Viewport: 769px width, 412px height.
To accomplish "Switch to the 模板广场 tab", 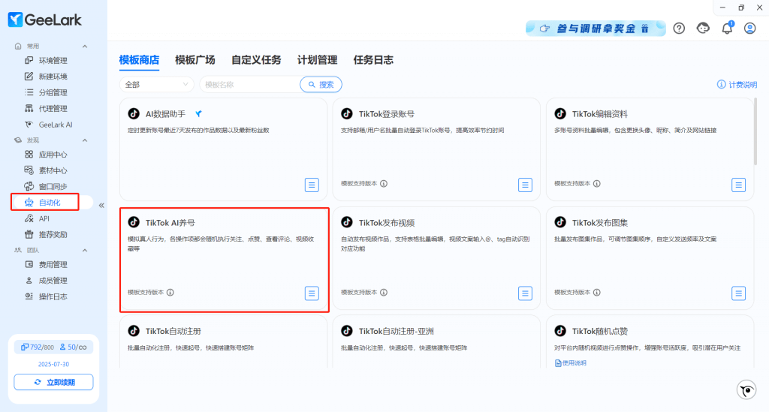I will (x=195, y=60).
